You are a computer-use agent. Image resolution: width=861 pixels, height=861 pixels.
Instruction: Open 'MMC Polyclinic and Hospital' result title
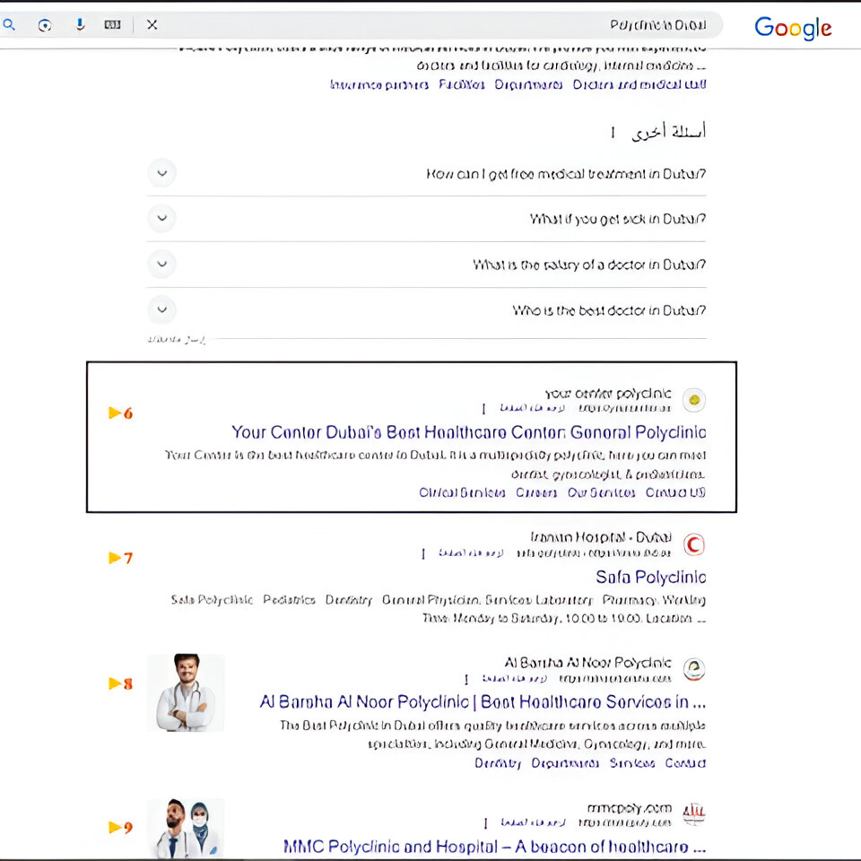click(x=495, y=847)
